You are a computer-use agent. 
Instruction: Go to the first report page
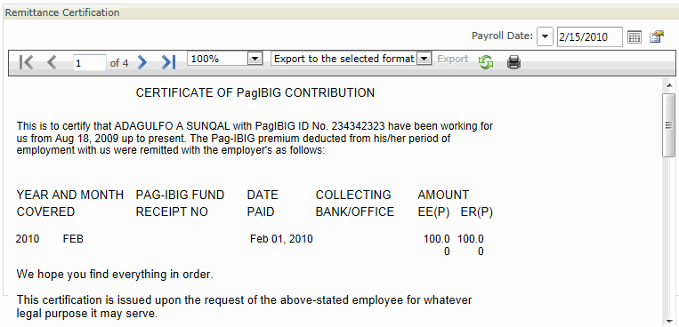(x=26, y=62)
